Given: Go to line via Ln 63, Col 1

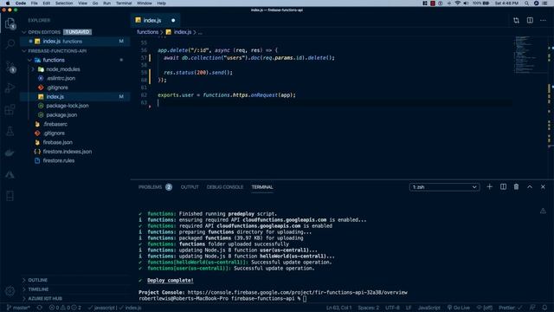Looking at the screenshot, I should point(338,308).
